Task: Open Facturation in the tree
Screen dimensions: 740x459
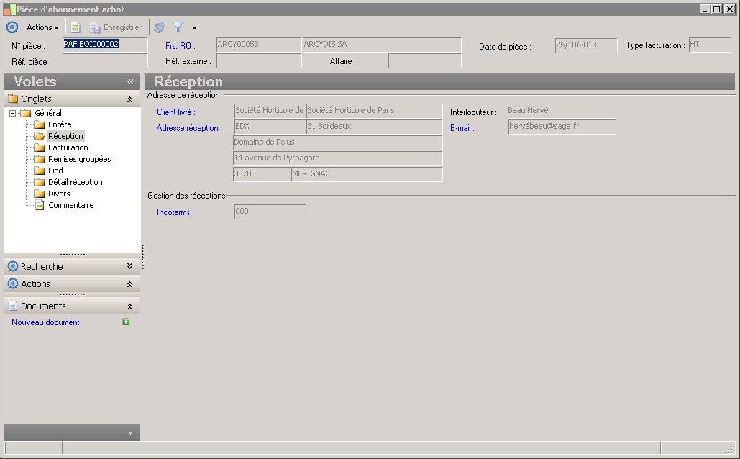Action: pos(68,147)
